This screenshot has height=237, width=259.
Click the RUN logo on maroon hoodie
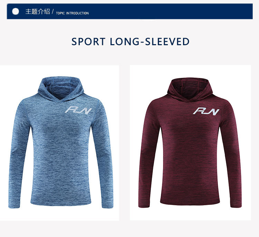(x=206, y=111)
